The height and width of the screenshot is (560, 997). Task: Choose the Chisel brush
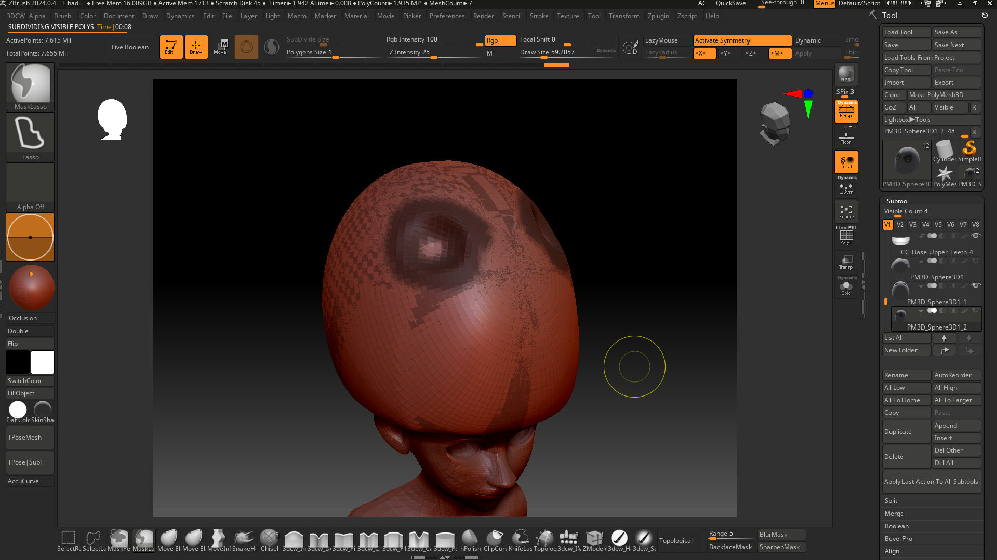tap(269, 541)
